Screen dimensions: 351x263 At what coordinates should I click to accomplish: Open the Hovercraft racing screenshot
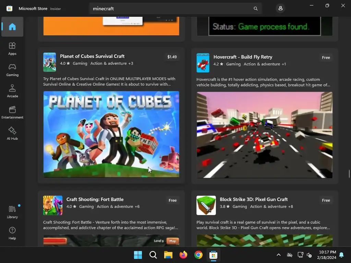pyautogui.click(x=265, y=135)
